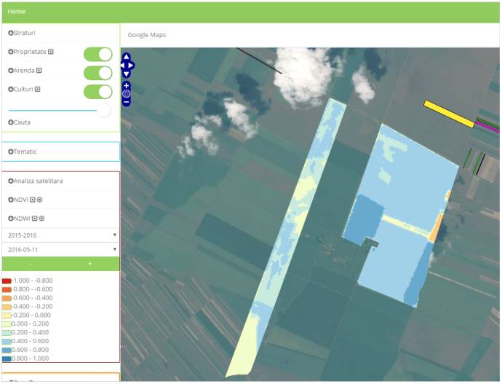Screen dimensions: 502x384
Task: Click the square icon beside NDVI
Action: [x=33, y=200]
